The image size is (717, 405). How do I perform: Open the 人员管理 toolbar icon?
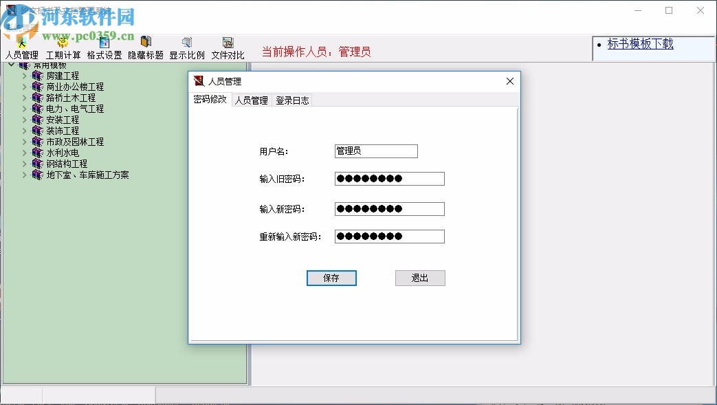click(21, 43)
